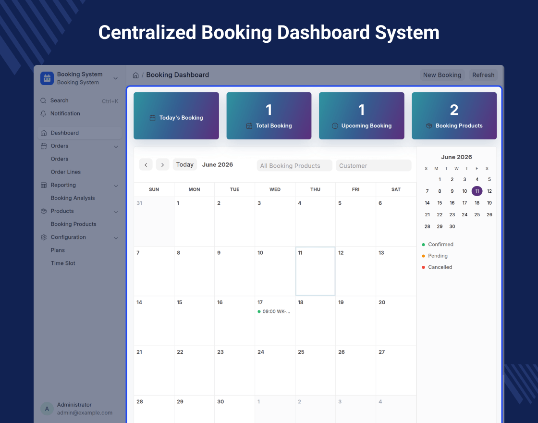Open the Upcoming Booking summary card
Image resolution: width=538 pixels, height=423 pixels.
(361, 116)
